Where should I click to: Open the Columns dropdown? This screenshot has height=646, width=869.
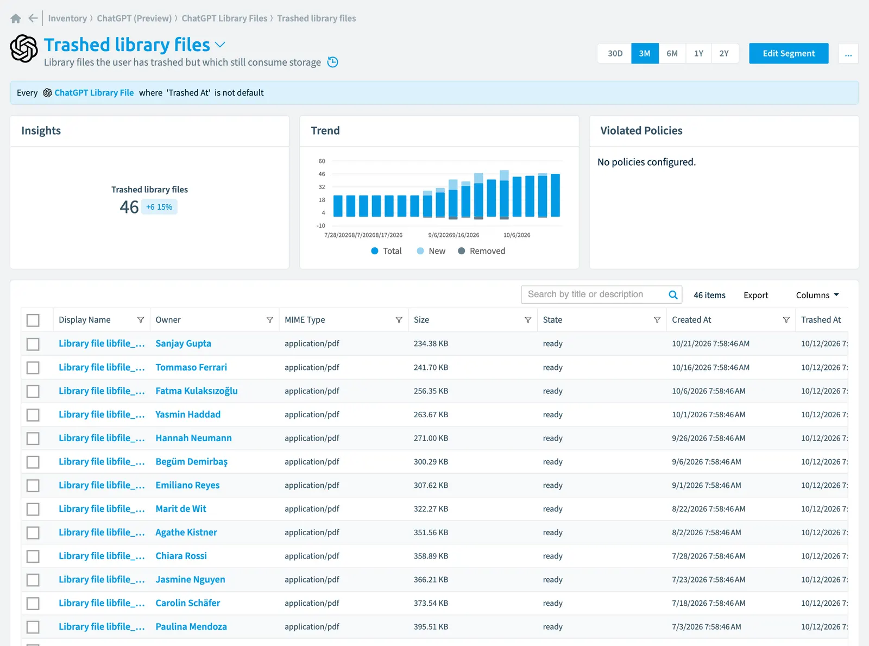[x=817, y=295]
